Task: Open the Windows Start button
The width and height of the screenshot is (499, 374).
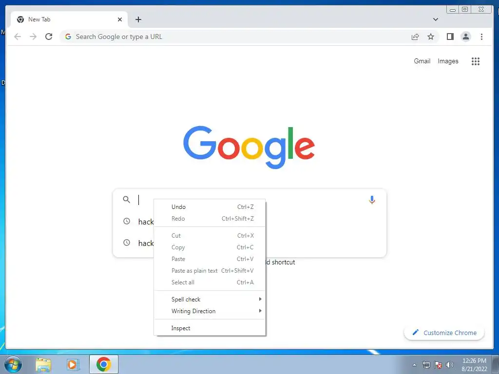Action: 13,364
